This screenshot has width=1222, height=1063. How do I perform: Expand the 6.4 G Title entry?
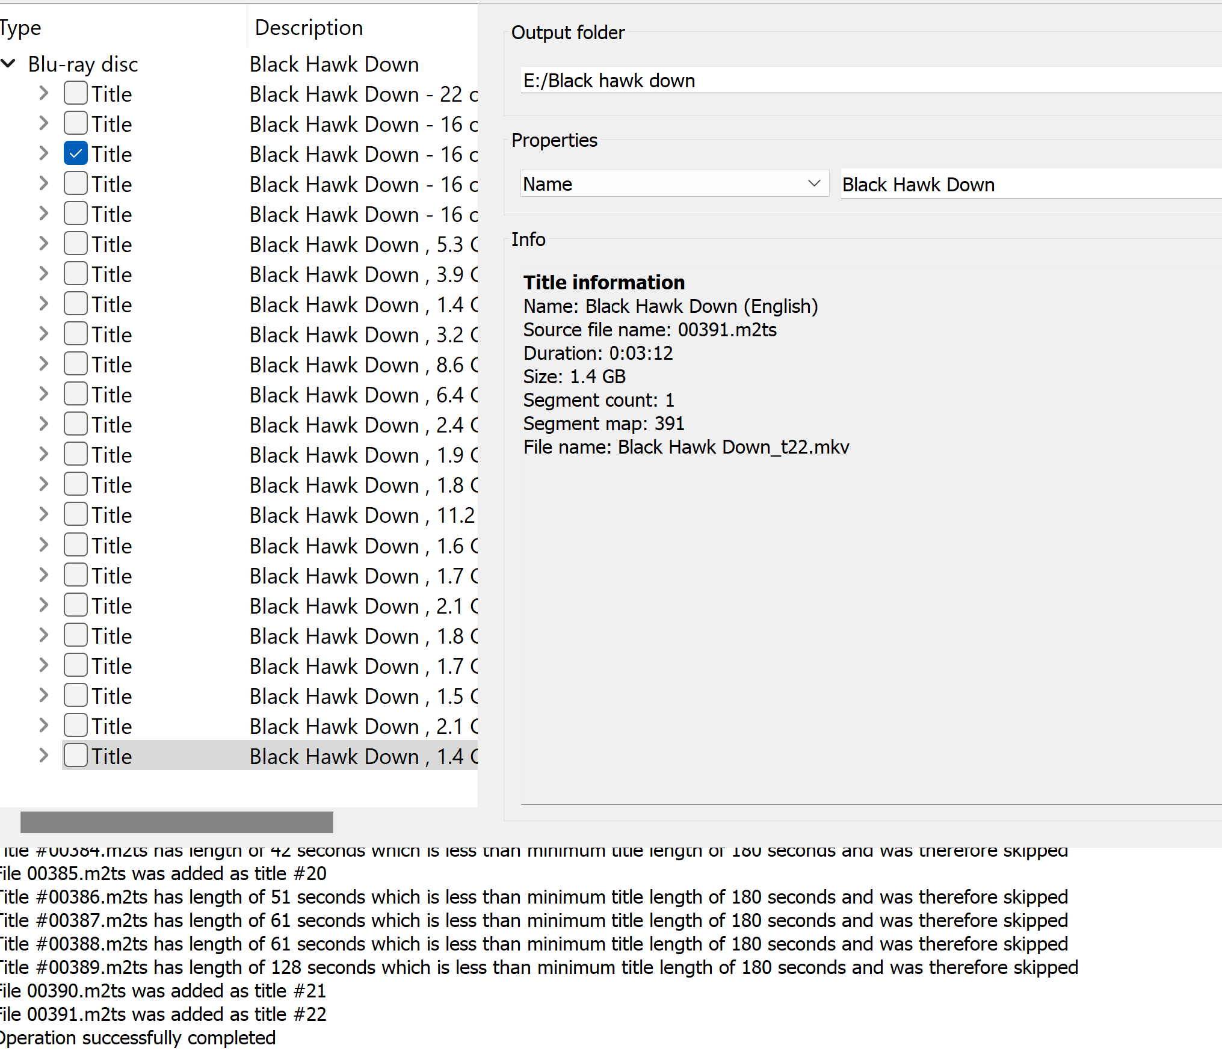coord(43,394)
